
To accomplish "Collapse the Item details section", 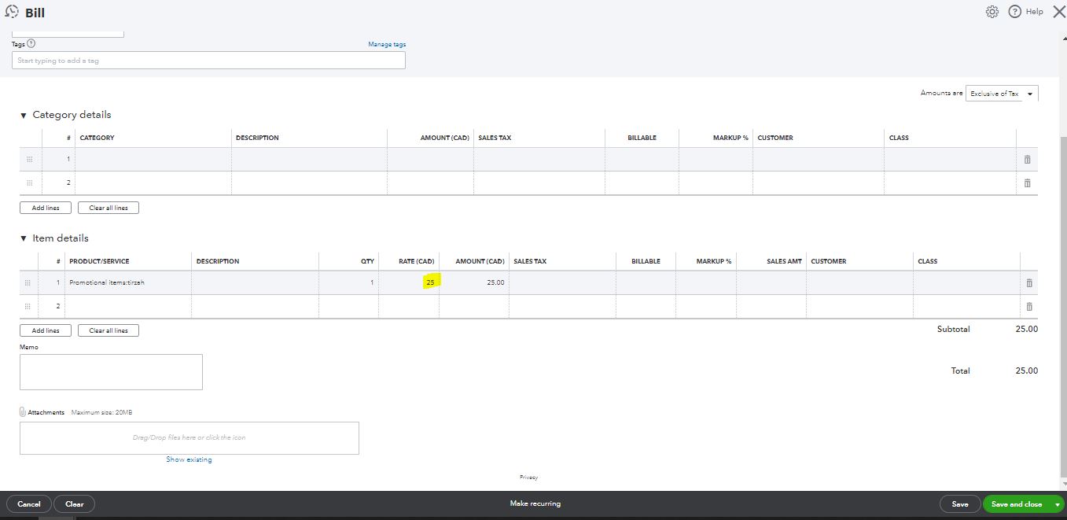I will coord(24,239).
